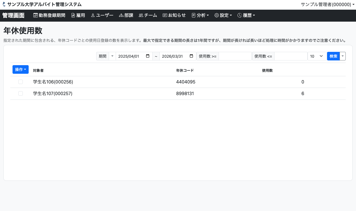Click the 検索 button

pos(333,56)
